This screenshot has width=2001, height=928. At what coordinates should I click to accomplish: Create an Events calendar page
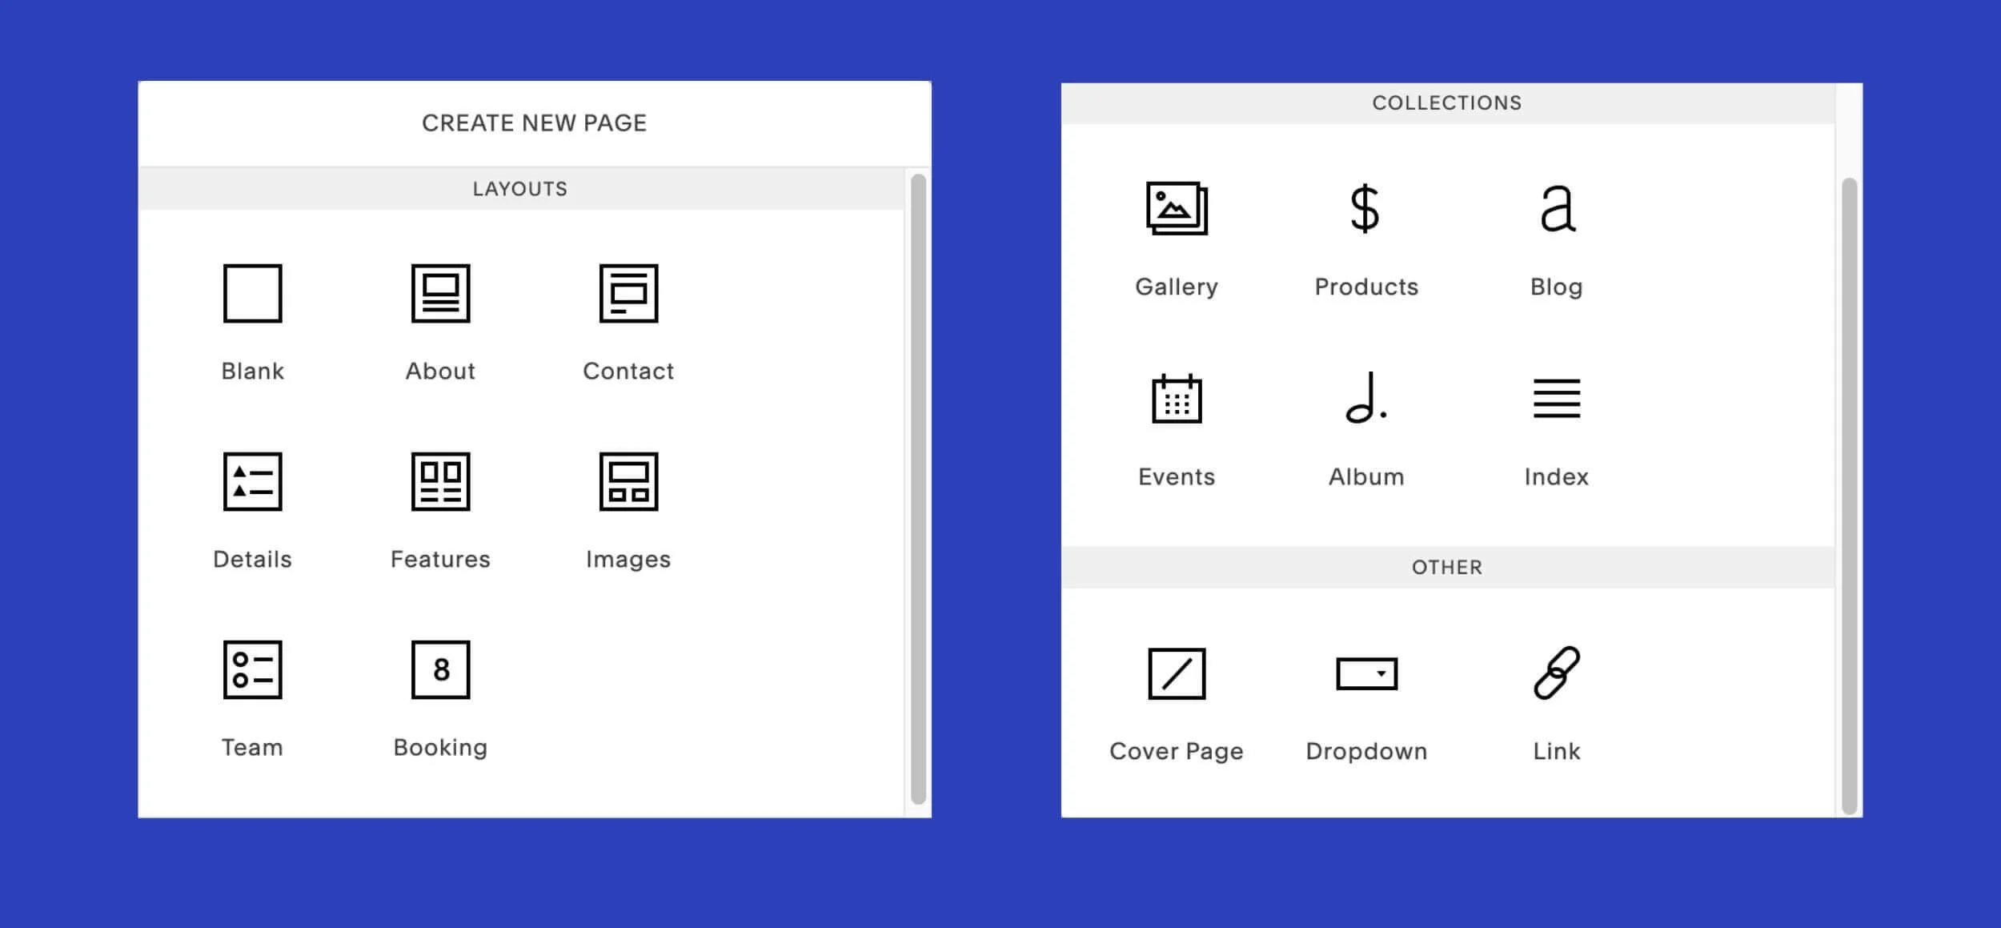[1177, 398]
